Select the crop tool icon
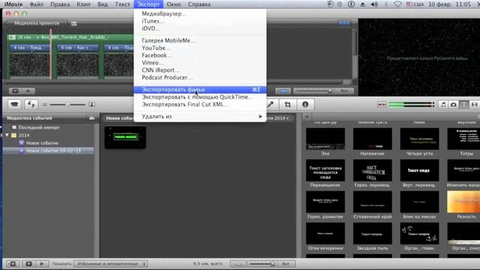 coord(287,104)
